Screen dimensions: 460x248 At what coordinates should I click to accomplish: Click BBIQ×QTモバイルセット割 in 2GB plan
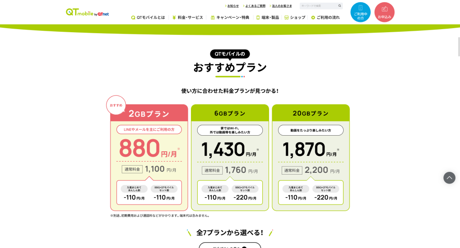(164, 188)
